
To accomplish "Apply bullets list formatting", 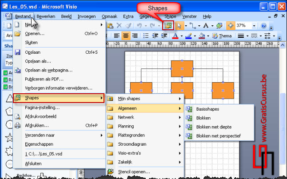I will (x=146, y=36).
